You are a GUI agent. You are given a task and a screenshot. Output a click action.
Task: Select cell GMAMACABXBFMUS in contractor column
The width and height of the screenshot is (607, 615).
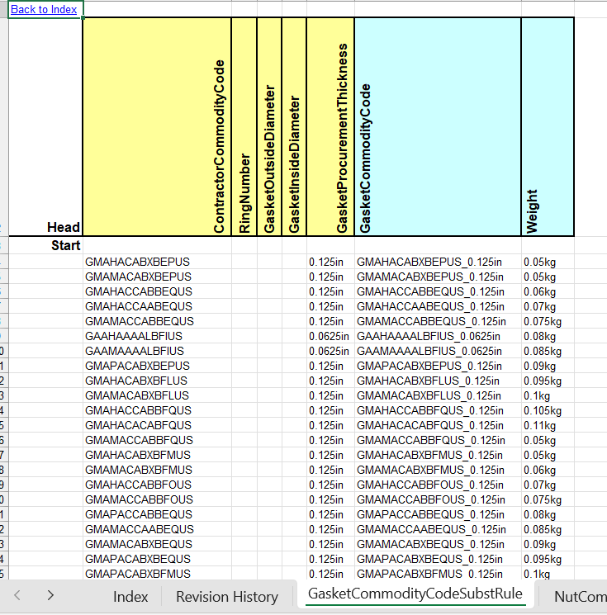[157, 471]
